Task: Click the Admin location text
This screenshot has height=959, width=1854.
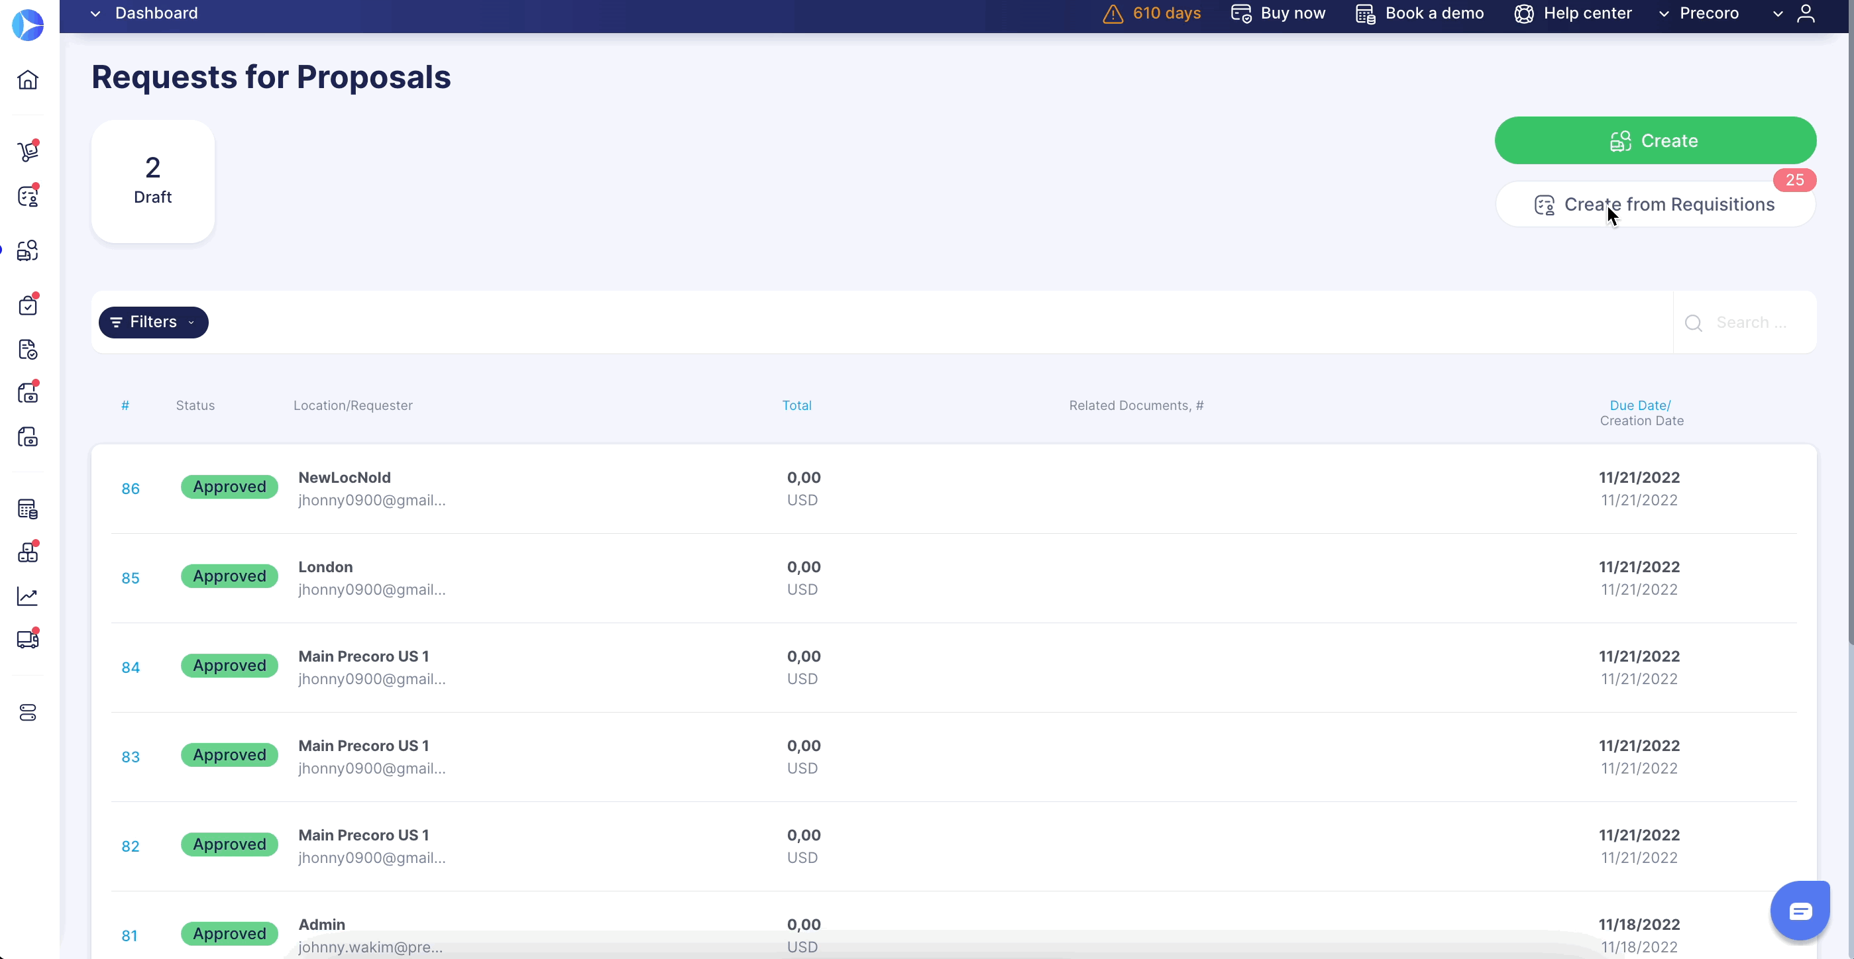Action: coord(322,925)
